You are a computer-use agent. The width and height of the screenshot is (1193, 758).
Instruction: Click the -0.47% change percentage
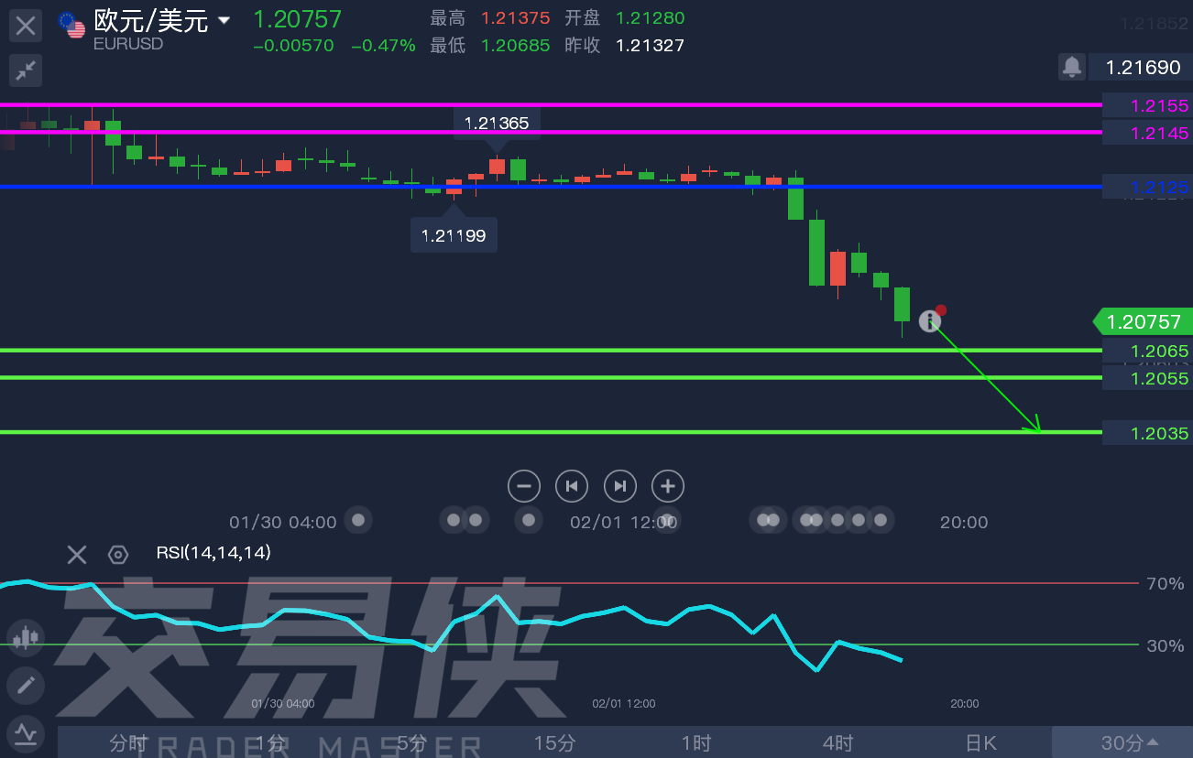click(x=383, y=45)
